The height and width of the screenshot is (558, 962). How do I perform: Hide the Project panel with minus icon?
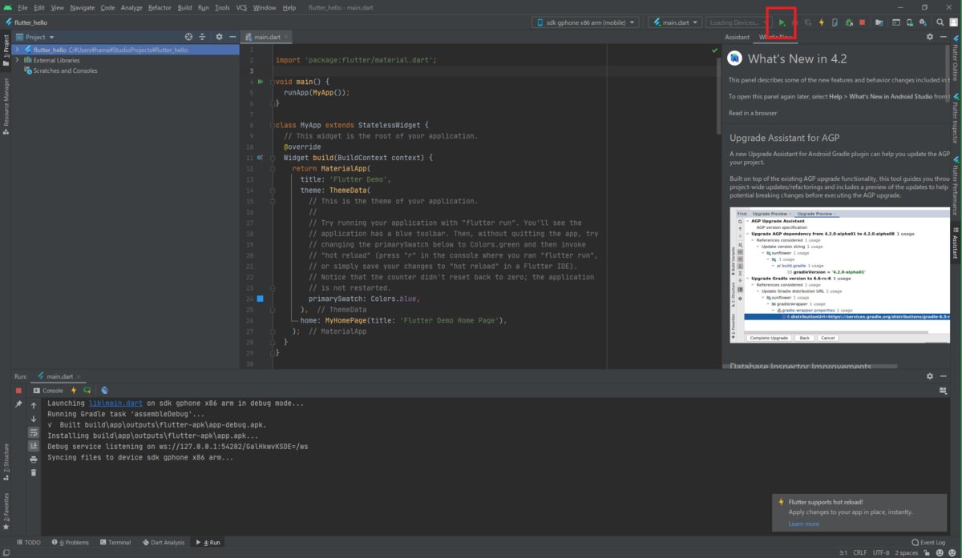(232, 37)
